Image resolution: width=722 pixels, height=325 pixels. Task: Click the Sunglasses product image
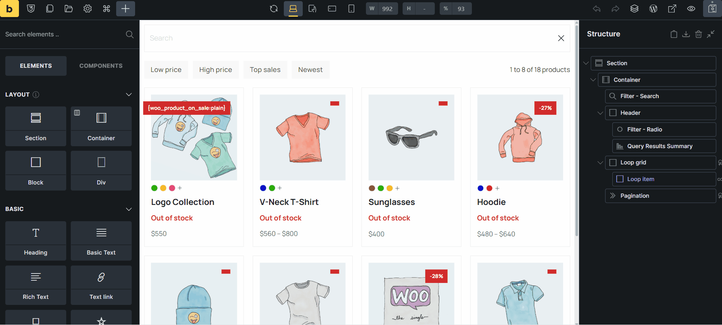point(411,137)
